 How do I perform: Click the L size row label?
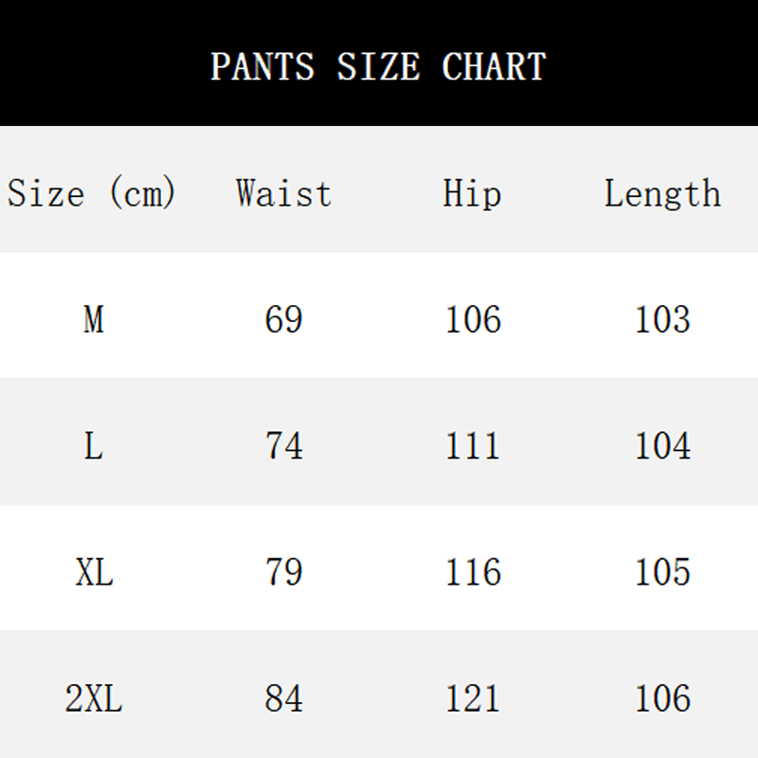point(93,446)
